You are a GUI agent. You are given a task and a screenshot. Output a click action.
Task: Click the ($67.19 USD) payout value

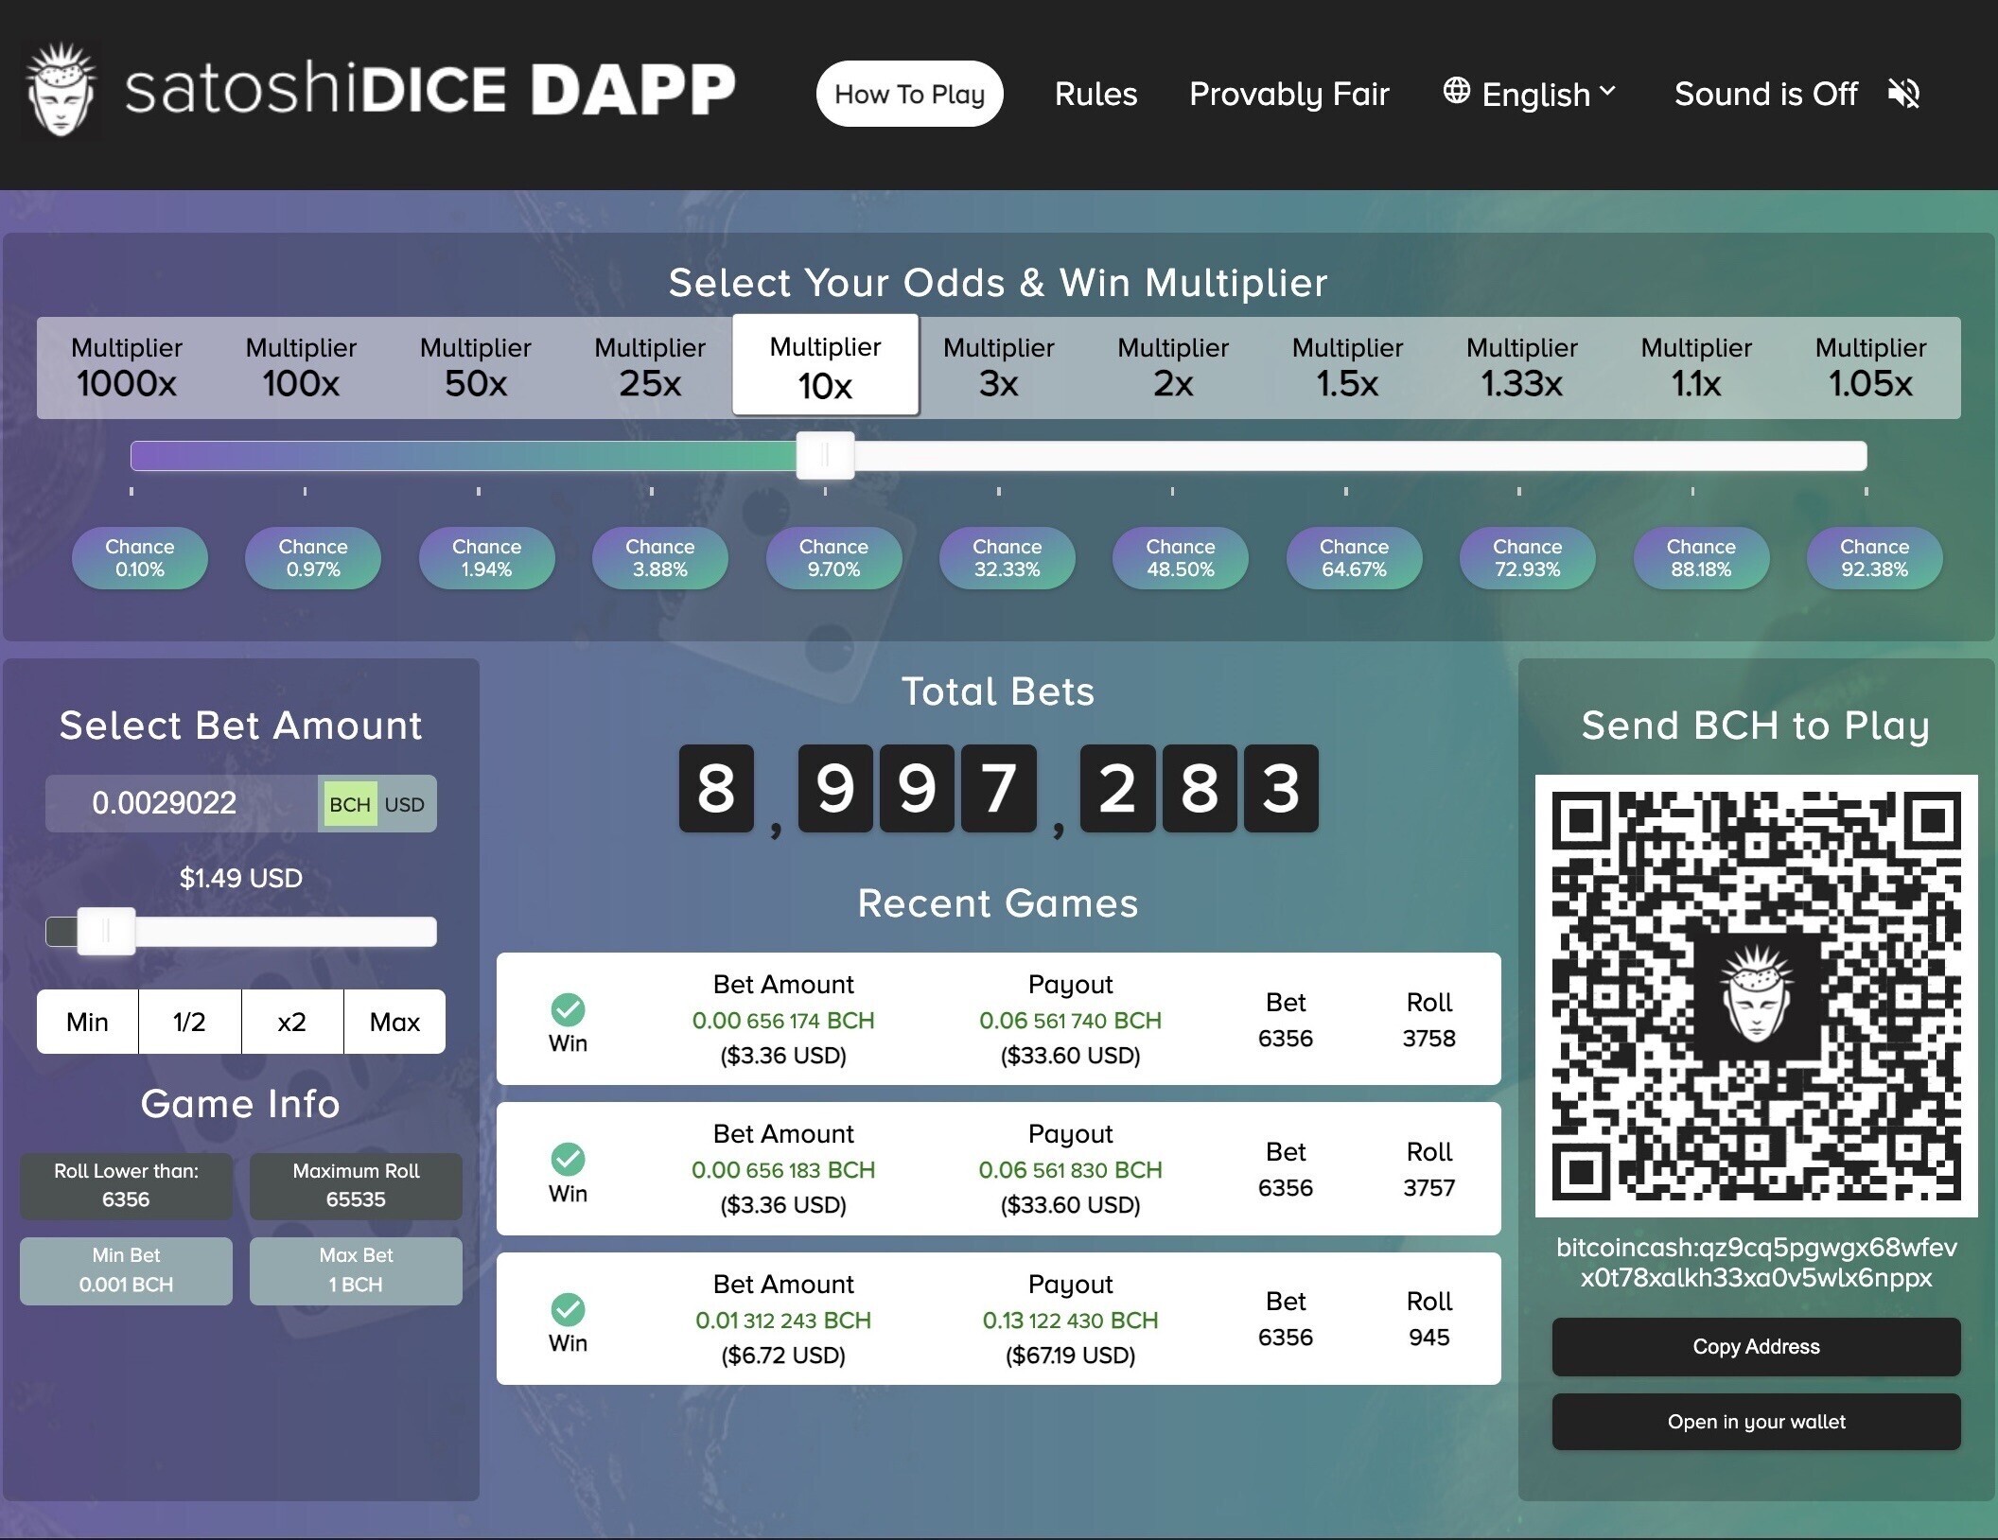coord(1070,1356)
